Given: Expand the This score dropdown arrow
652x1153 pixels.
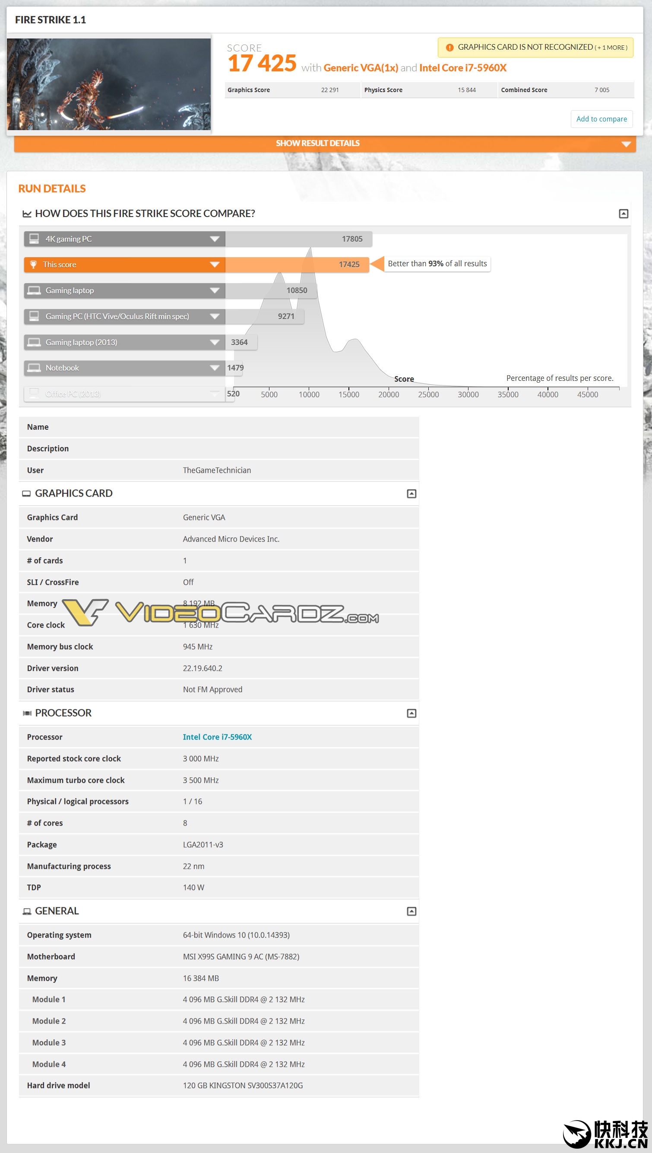Looking at the screenshot, I should [x=215, y=265].
